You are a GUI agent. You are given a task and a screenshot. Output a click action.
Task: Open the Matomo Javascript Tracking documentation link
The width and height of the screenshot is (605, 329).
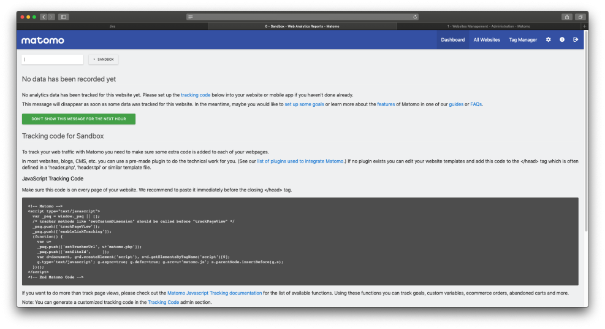pos(215,293)
